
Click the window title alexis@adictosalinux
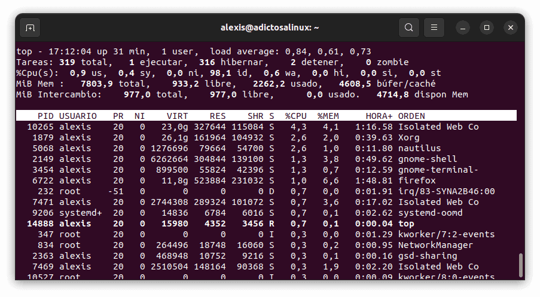tap(270, 27)
